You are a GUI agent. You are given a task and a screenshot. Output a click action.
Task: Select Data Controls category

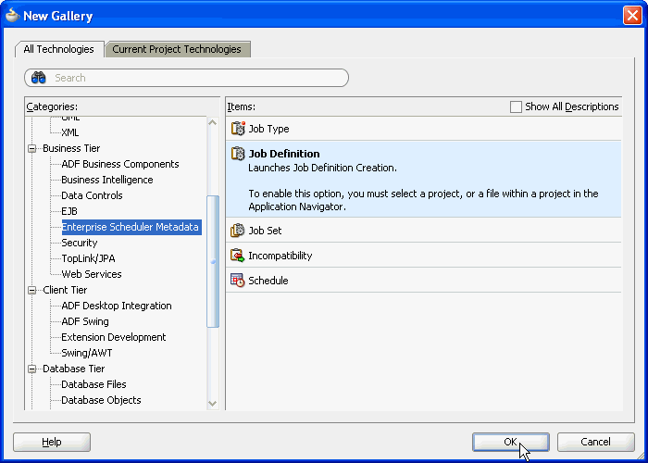92,195
